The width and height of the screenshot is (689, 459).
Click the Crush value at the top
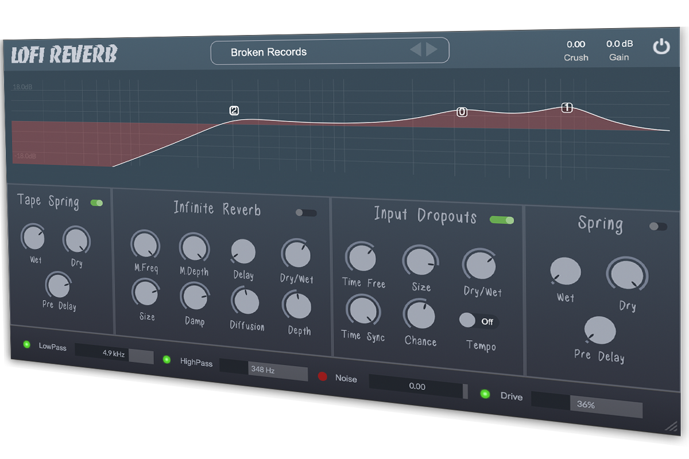(x=575, y=44)
